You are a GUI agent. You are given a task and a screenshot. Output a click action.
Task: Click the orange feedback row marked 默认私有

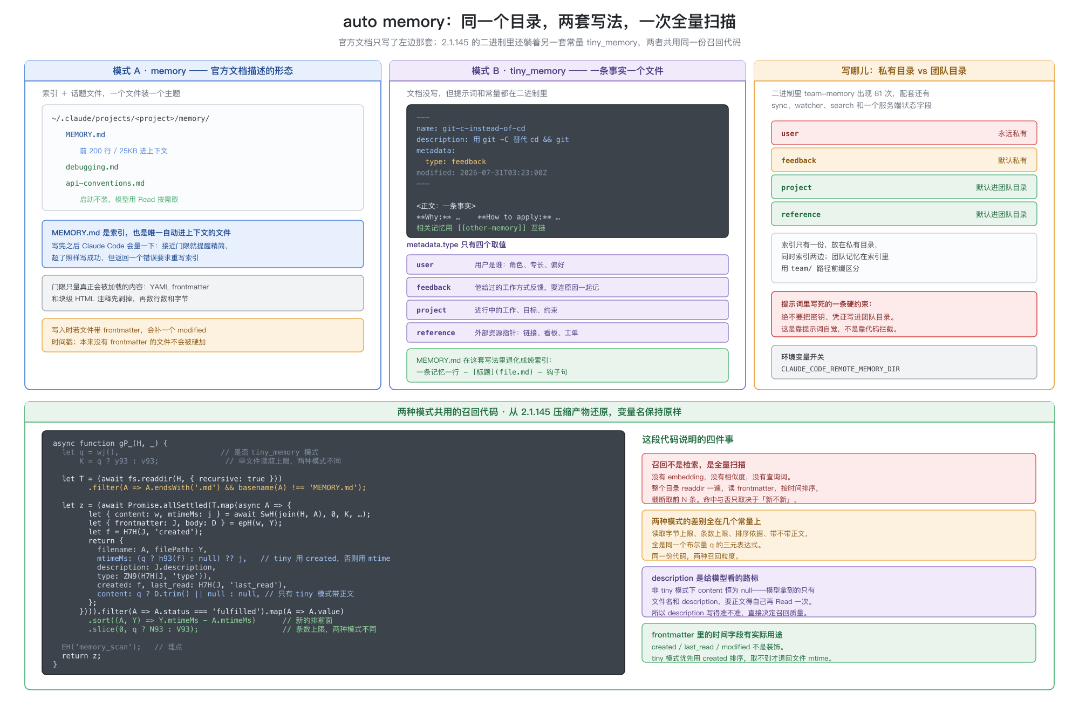coord(904,160)
